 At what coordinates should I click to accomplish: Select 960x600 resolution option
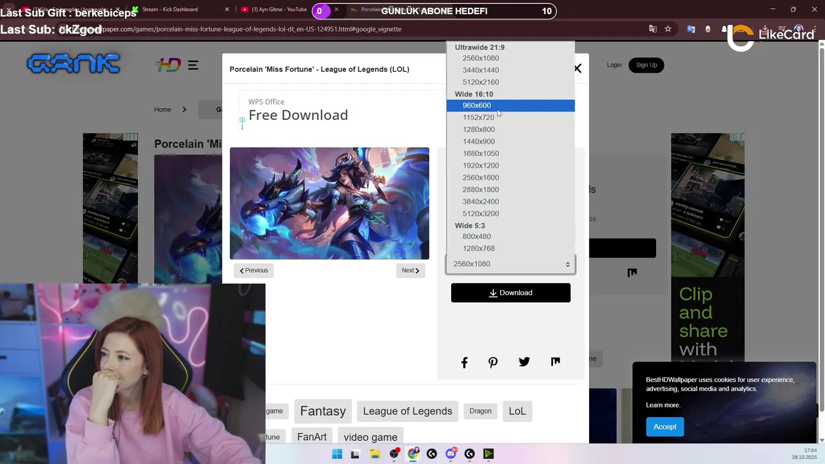tap(510, 106)
